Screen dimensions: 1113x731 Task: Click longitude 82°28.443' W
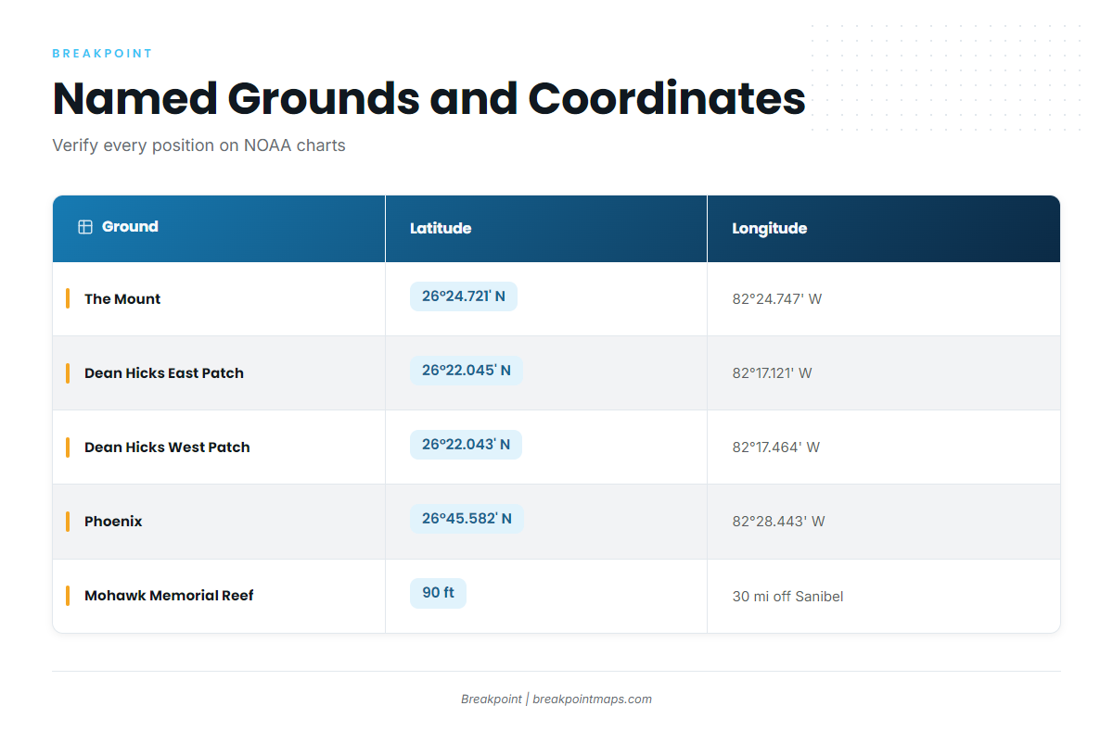pos(778,522)
